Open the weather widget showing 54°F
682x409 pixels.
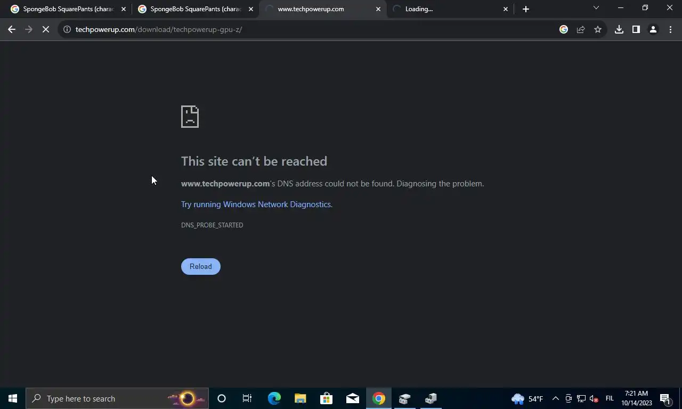pyautogui.click(x=527, y=398)
